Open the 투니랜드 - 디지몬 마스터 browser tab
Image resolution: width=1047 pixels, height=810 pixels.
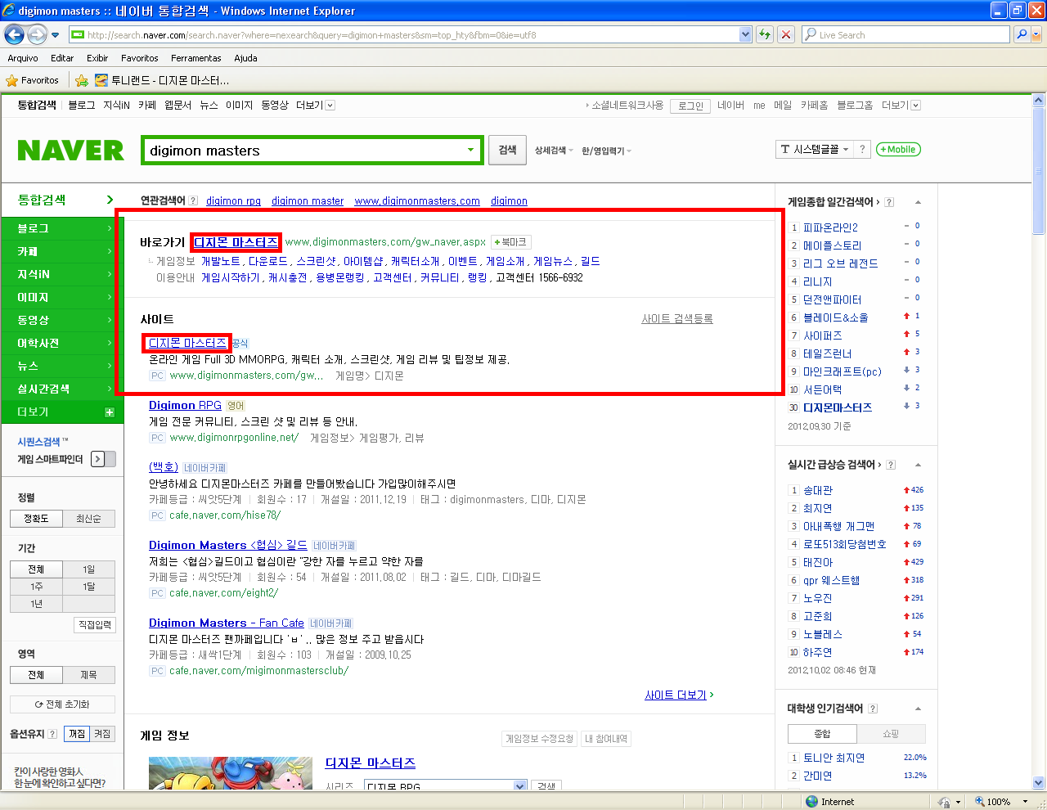point(162,80)
